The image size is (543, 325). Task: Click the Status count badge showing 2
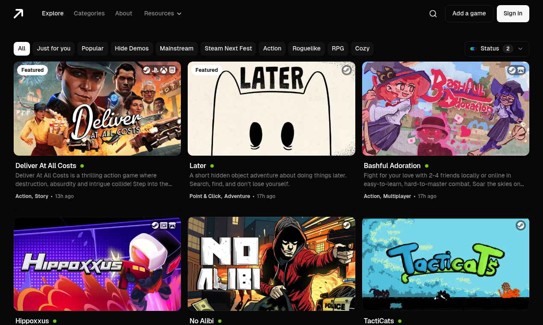pyautogui.click(x=508, y=49)
